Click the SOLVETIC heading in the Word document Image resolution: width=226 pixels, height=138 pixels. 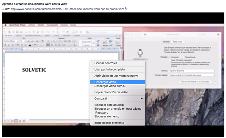[x=34, y=70]
